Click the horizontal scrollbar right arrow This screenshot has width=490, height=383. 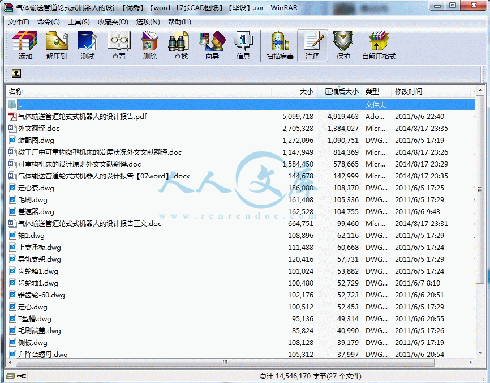[x=471, y=363]
